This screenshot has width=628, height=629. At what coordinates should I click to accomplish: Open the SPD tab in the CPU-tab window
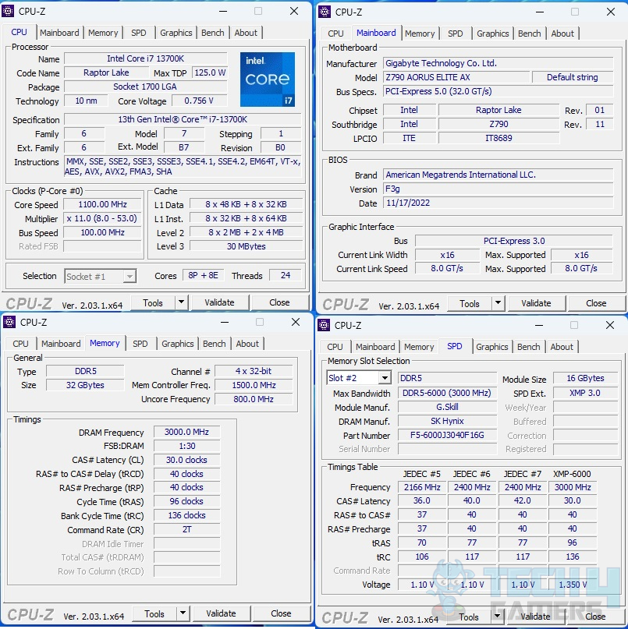[x=139, y=33]
